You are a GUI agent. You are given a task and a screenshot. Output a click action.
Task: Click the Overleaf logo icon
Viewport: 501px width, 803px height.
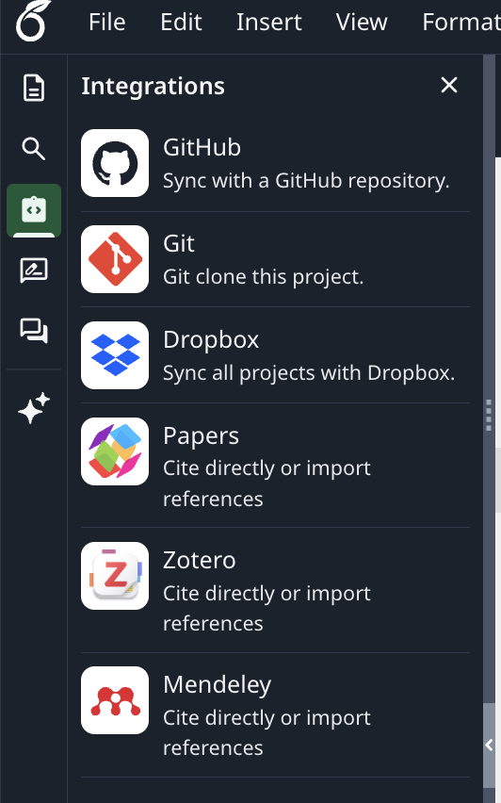33,21
